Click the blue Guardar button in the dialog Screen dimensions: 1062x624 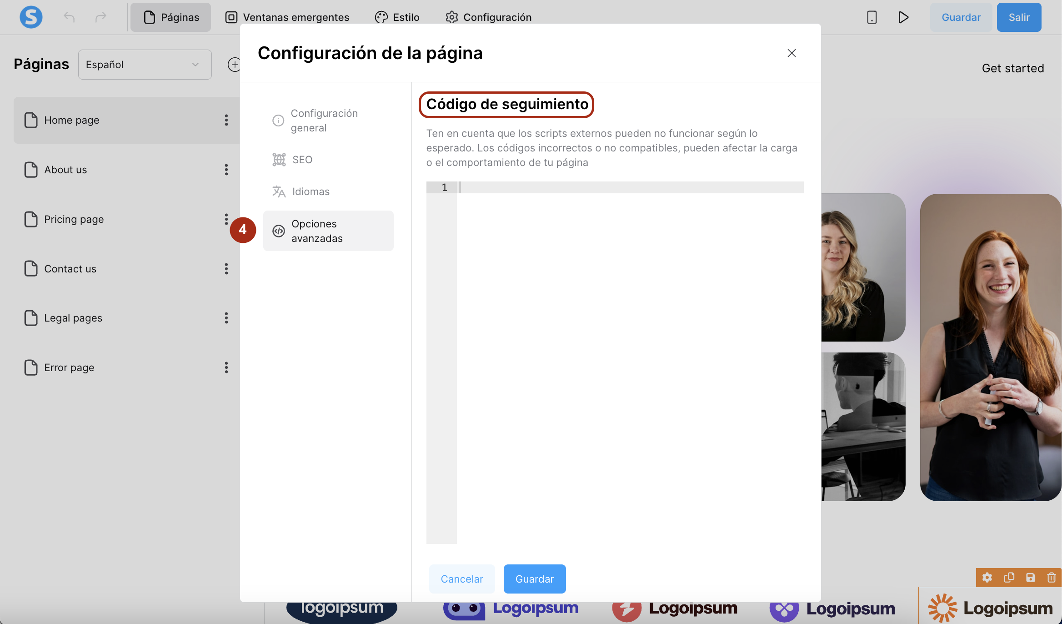pyautogui.click(x=535, y=579)
